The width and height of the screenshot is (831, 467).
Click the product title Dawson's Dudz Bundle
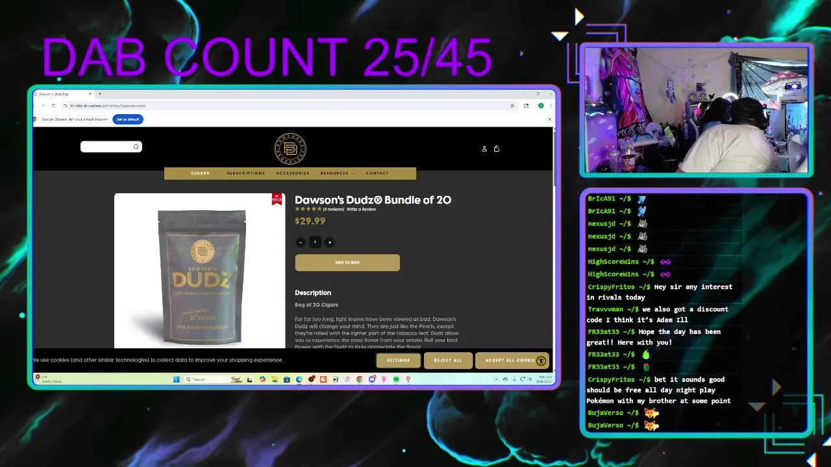pos(373,200)
